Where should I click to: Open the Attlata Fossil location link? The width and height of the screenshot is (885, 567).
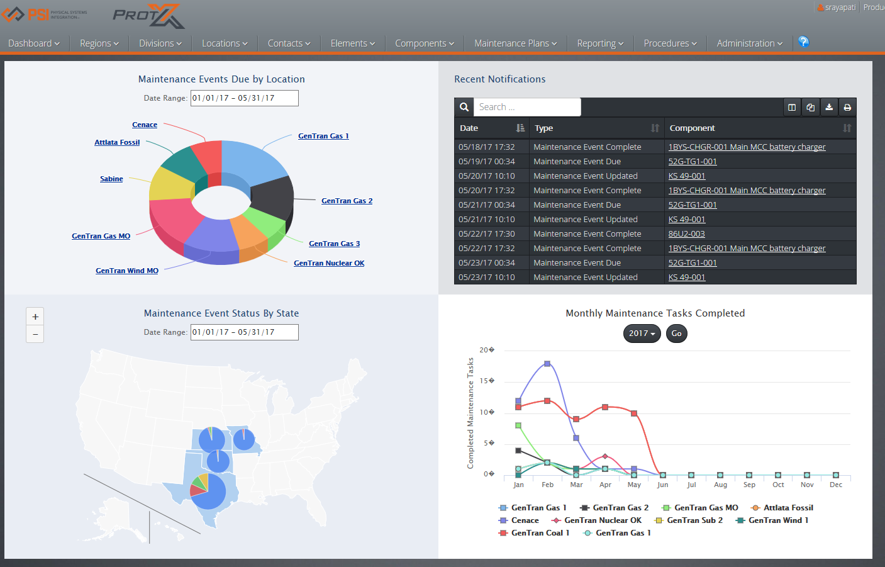pyautogui.click(x=117, y=142)
